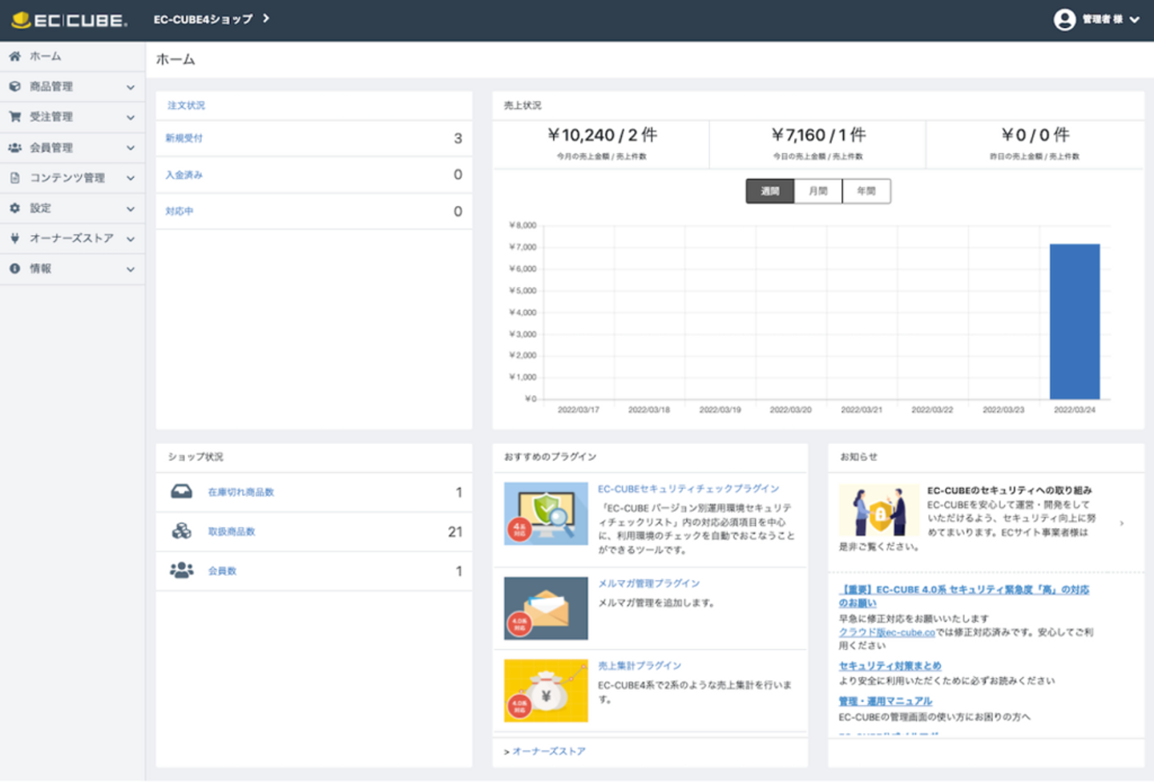The width and height of the screenshot is (1154, 782).
Task: Open the 設定 sidebar menu item
Action: tap(40, 208)
